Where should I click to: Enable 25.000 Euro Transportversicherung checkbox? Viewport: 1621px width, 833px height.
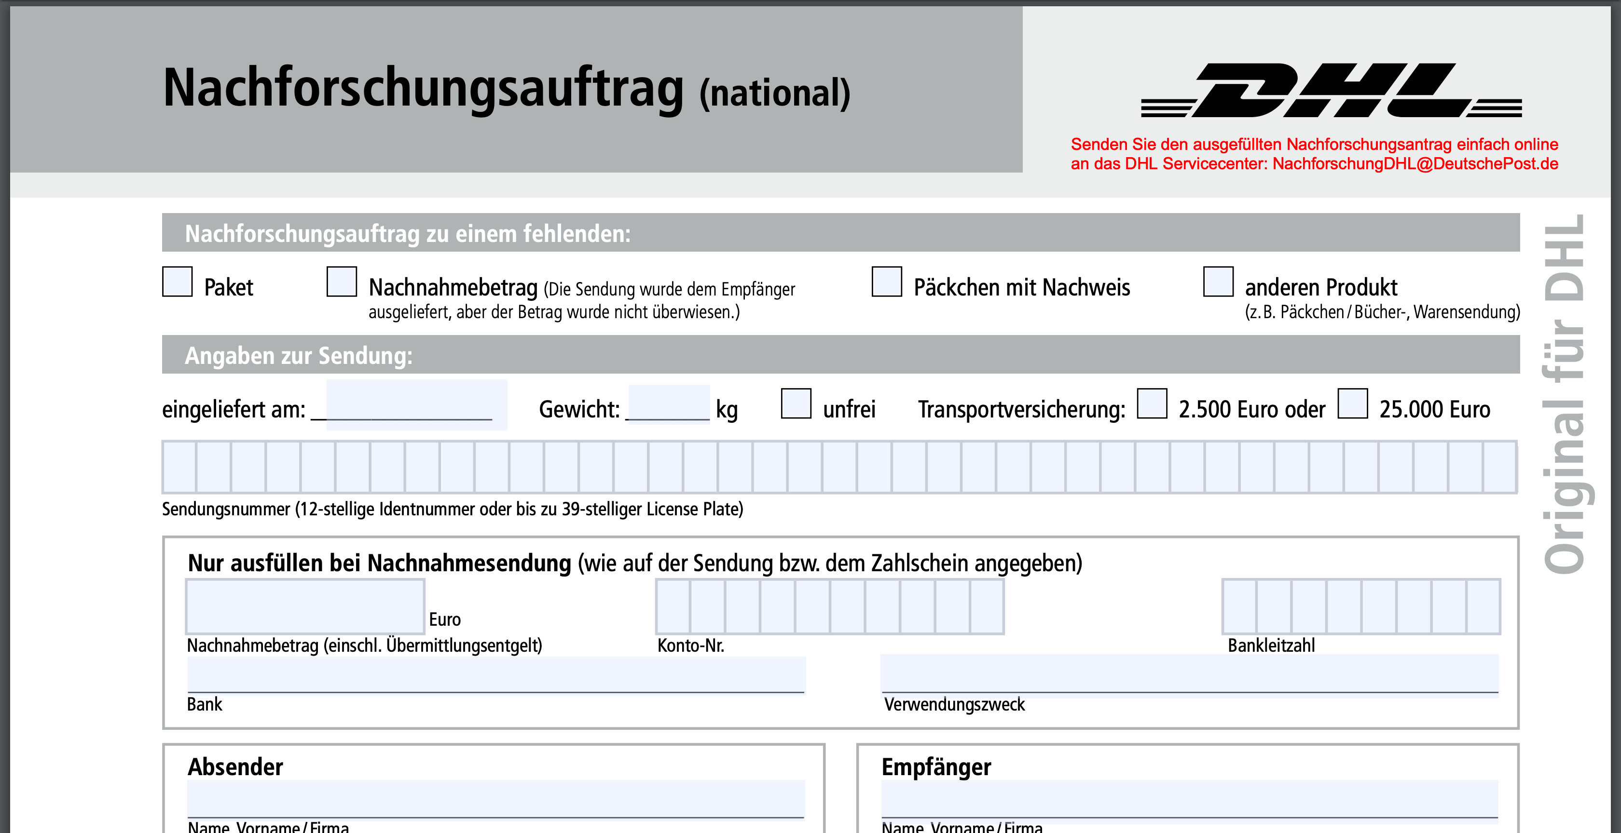[1353, 403]
